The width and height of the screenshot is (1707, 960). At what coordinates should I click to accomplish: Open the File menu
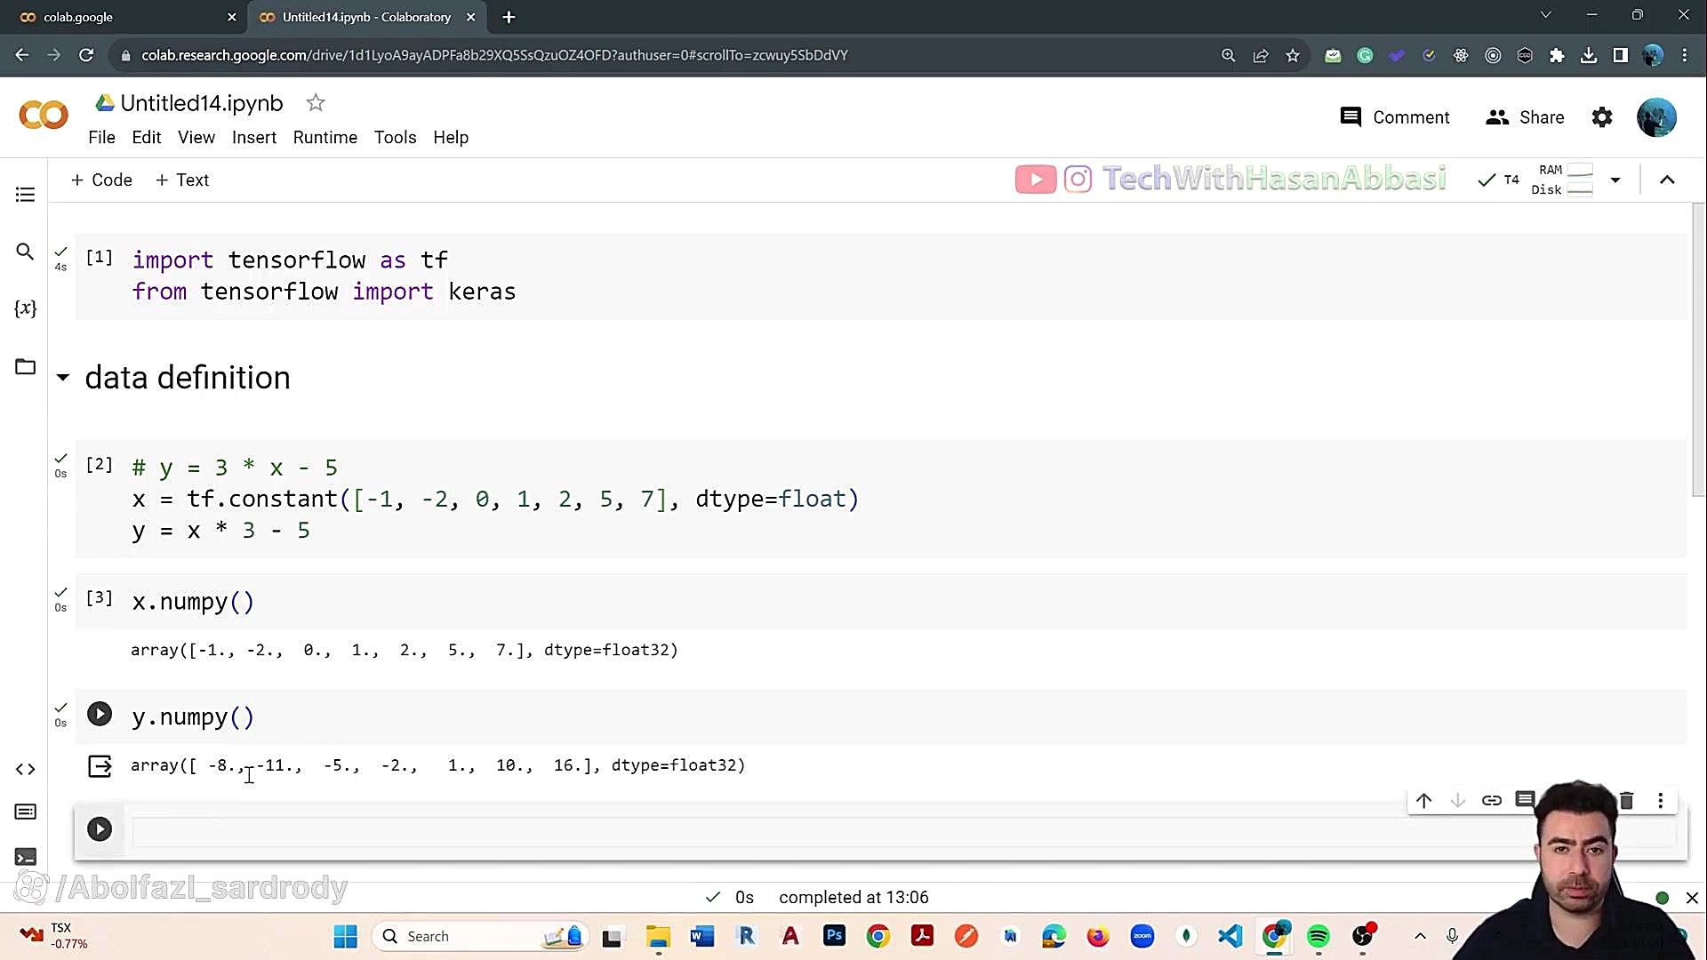click(101, 138)
